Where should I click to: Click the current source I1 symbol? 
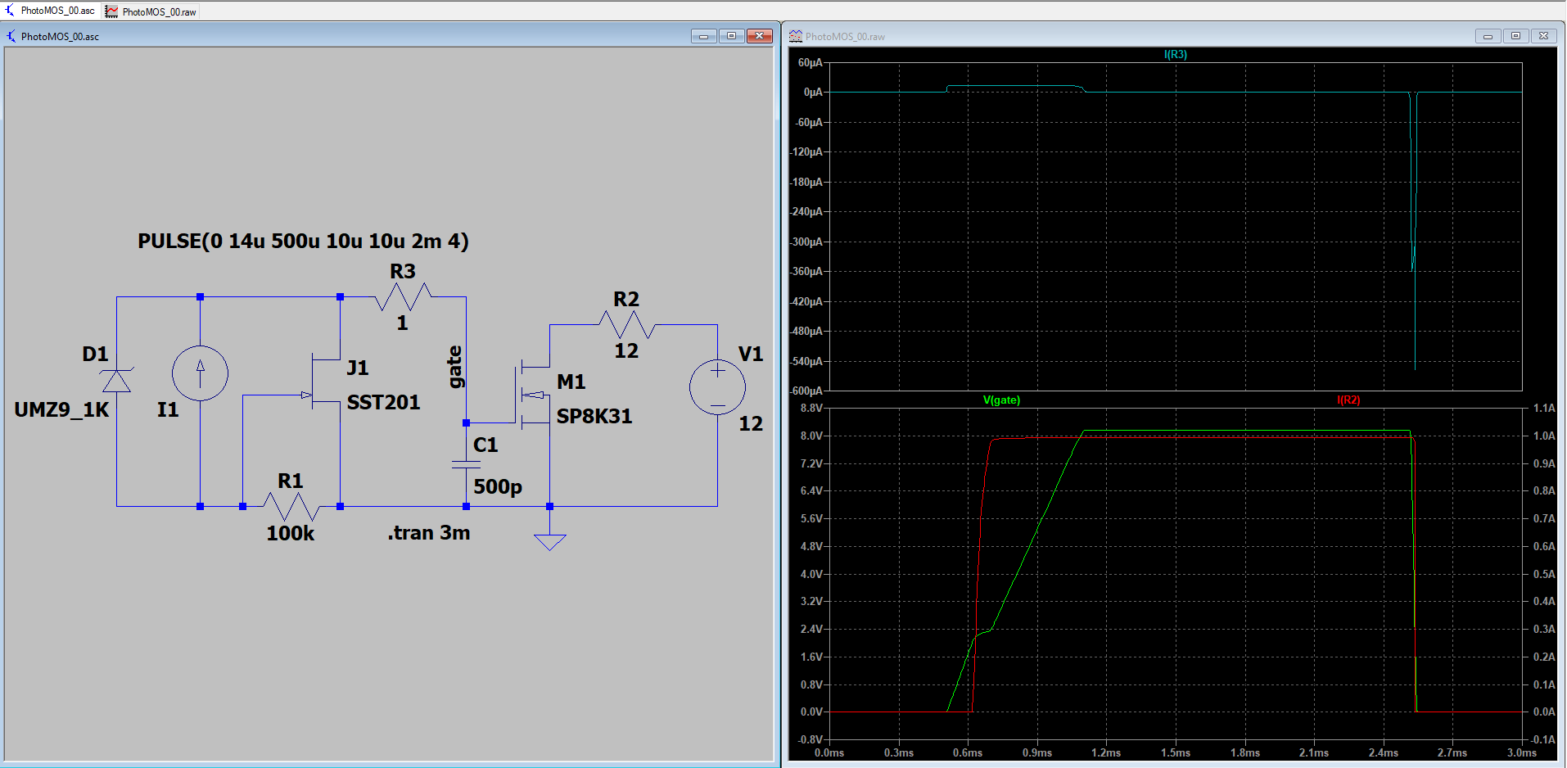point(200,373)
